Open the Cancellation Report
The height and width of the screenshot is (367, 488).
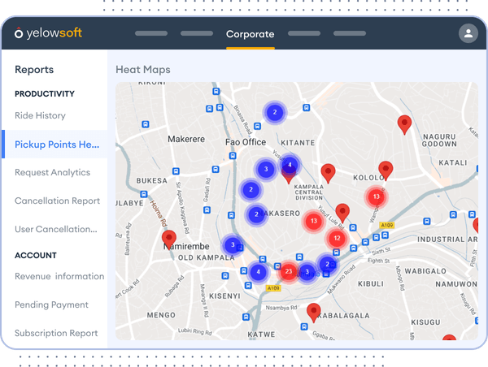[x=57, y=201]
